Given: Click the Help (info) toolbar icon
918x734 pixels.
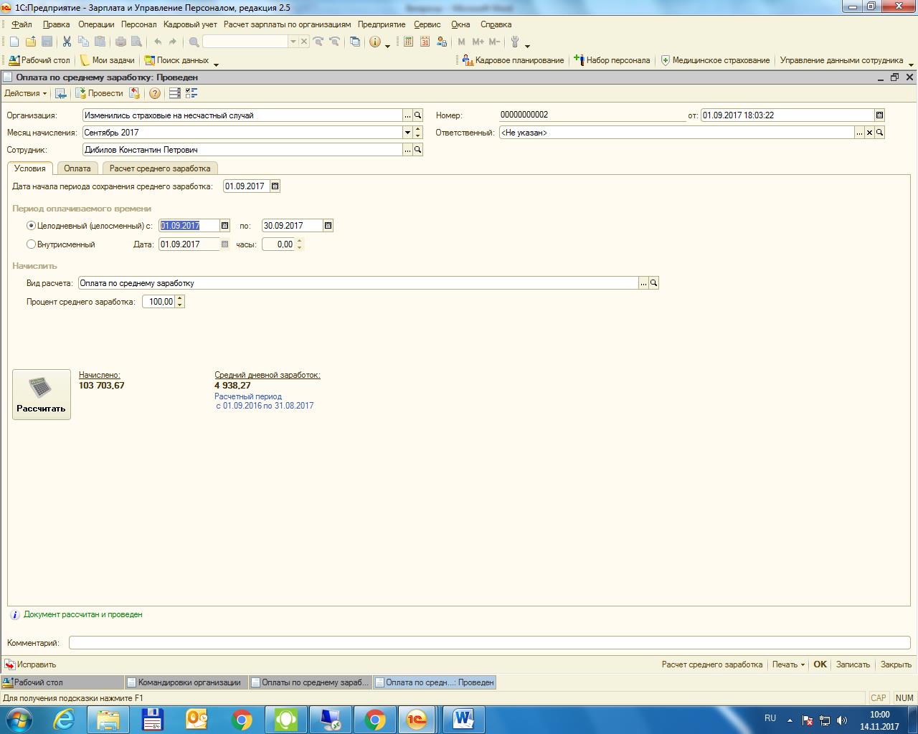Looking at the screenshot, I should pyautogui.click(x=374, y=42).
